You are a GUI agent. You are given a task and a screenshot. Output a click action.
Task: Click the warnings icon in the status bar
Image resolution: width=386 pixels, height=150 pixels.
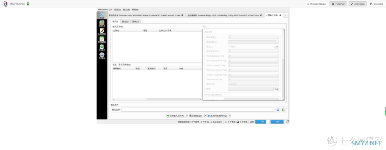[x=226, y=122]
